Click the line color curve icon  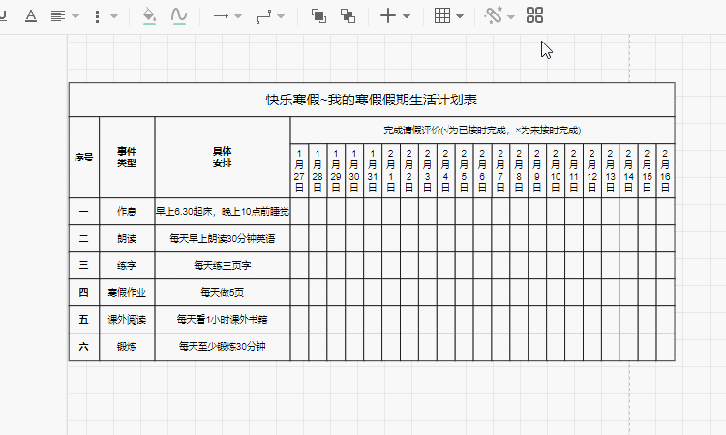coord(179,16)
